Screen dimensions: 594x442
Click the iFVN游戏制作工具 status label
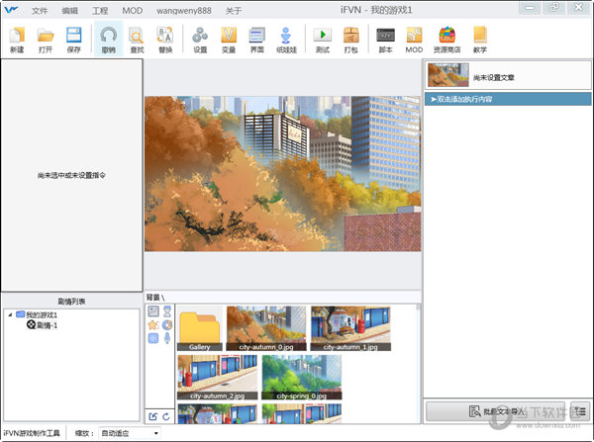32,433
